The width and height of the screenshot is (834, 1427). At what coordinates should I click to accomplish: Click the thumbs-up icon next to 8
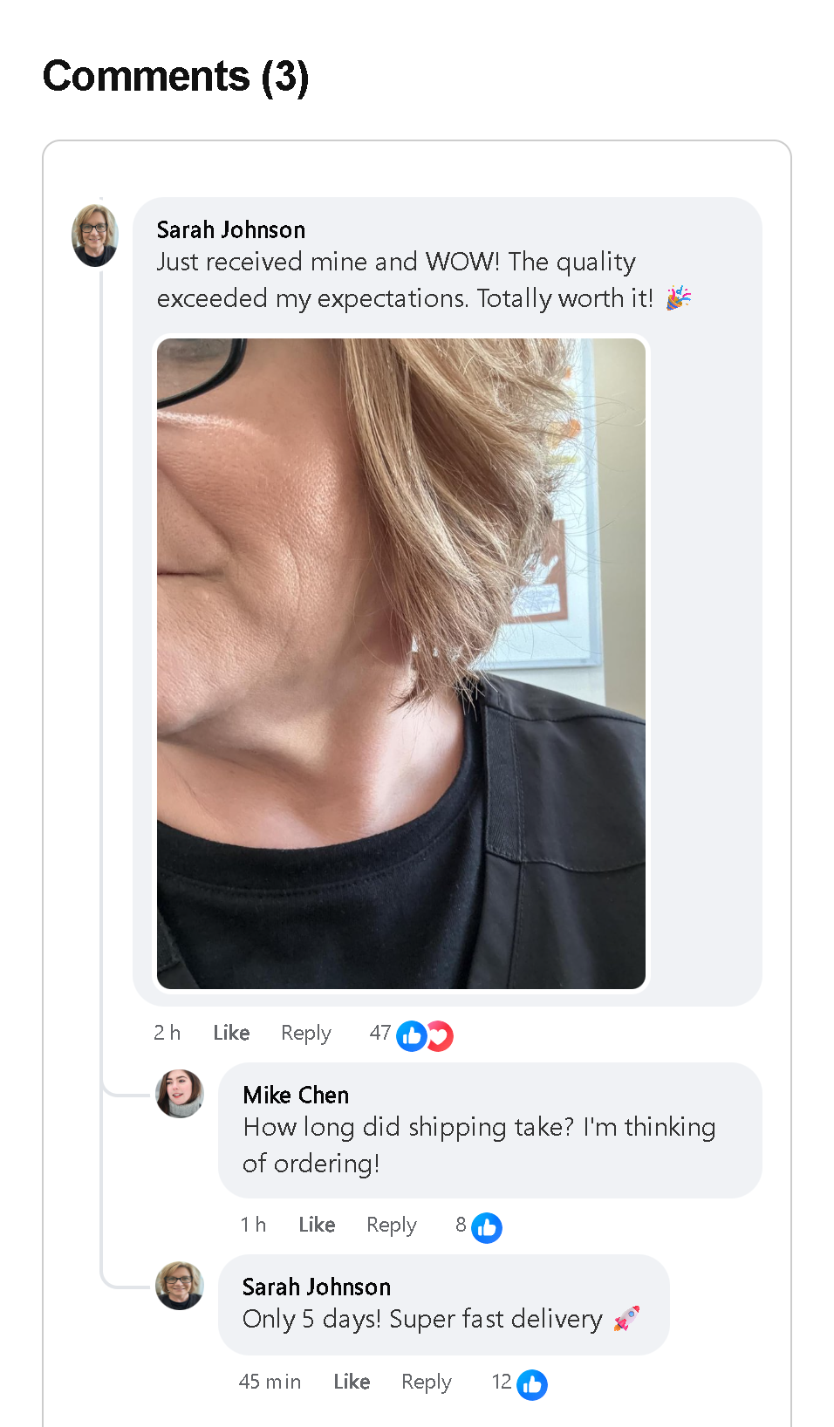click(487, 1227)
